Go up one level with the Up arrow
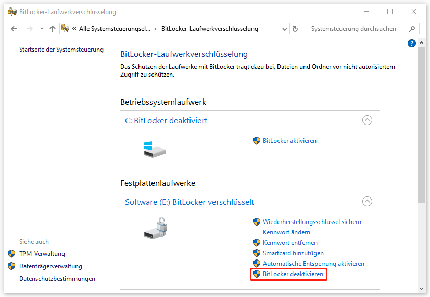The height and width of the screenshot is (297, 430). pyautogui.click(x=53, y=29)
